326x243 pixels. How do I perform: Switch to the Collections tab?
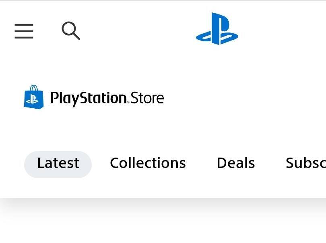pyautogui.click(x=148, y=164)
